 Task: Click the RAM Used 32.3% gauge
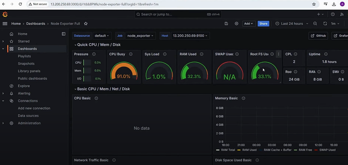194,71
